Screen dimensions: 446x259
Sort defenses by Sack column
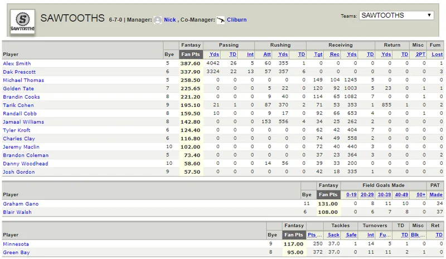coord(333,235)
